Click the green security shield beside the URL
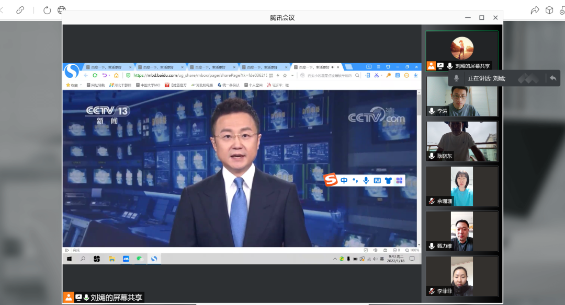 click(128, 76)
